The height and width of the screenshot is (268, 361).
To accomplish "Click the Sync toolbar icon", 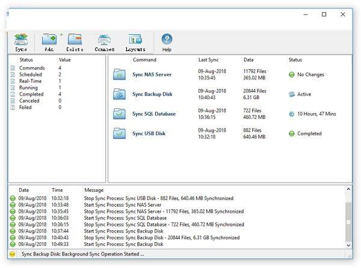I will 21,42.
